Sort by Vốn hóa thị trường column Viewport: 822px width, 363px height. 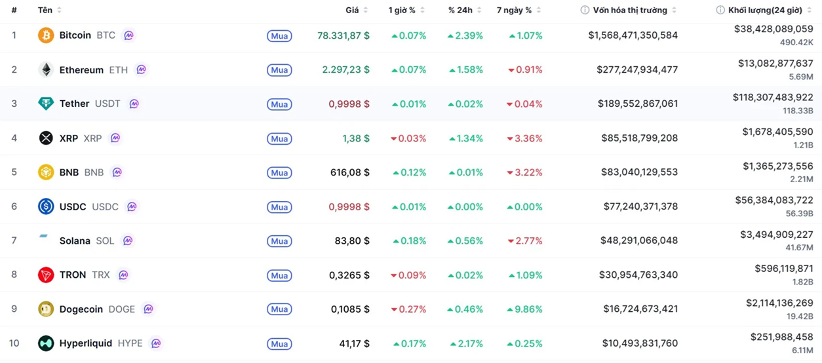(x=635, y=10)
